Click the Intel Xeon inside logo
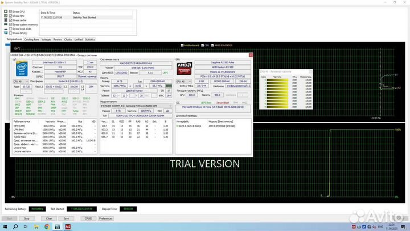 click(x=22, y=68)
